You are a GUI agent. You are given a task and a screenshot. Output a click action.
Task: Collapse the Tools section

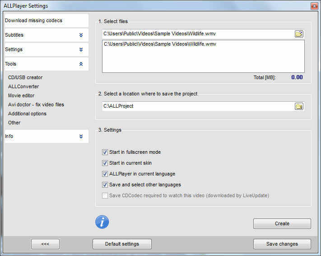click(x=81, y=64)
